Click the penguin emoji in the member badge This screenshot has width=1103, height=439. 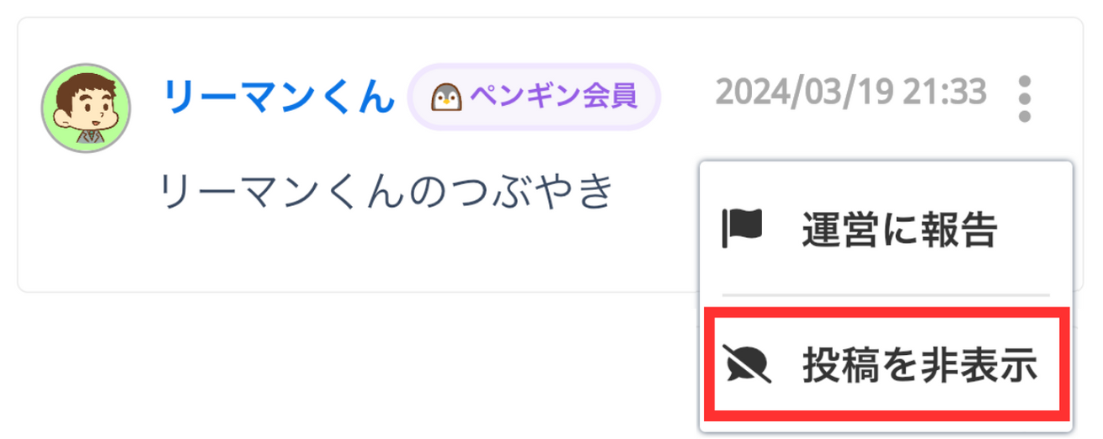tap(447, 99)
